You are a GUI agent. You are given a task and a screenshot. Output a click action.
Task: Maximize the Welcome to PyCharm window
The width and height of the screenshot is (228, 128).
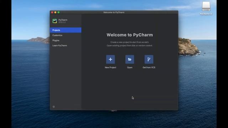[x=58, y=12]
